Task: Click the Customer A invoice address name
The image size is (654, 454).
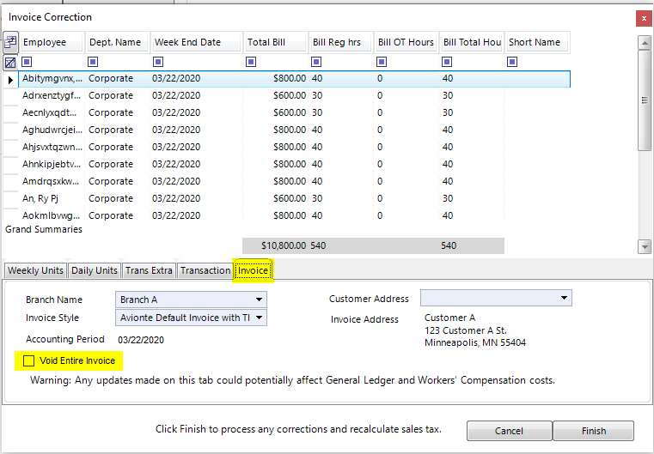Action: [x=449, y=318]
